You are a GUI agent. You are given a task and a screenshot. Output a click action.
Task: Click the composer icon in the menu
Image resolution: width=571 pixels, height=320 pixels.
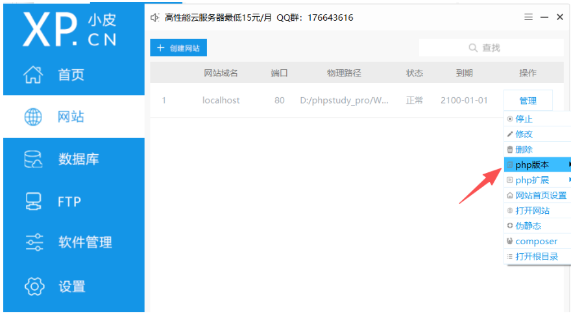click(x=510, y=241)
